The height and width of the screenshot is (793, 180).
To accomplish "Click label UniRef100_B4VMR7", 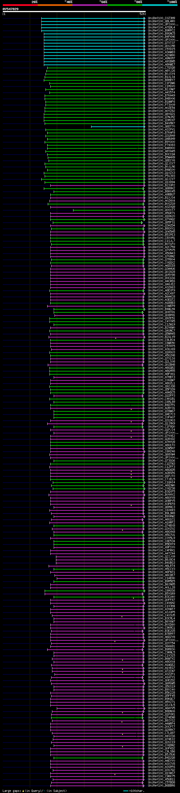I will click(161, 123).
